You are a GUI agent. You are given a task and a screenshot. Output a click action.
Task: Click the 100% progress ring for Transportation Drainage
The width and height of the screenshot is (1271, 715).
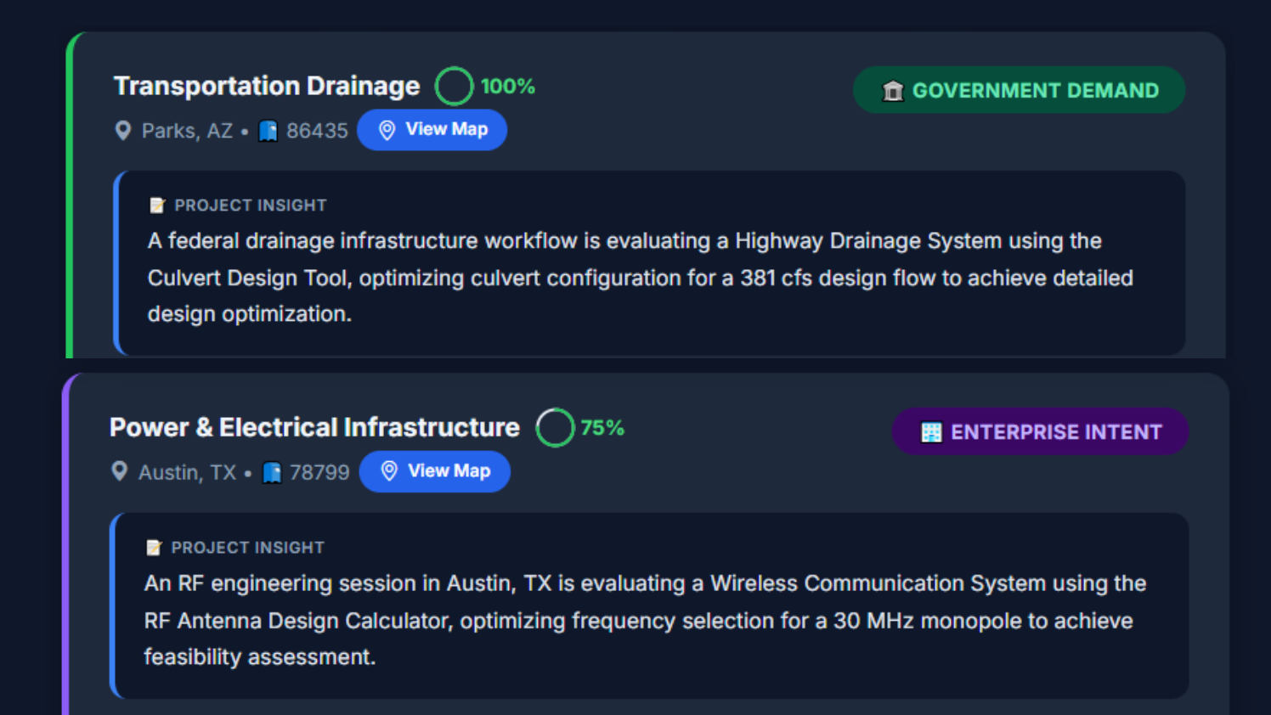(455, 86)
